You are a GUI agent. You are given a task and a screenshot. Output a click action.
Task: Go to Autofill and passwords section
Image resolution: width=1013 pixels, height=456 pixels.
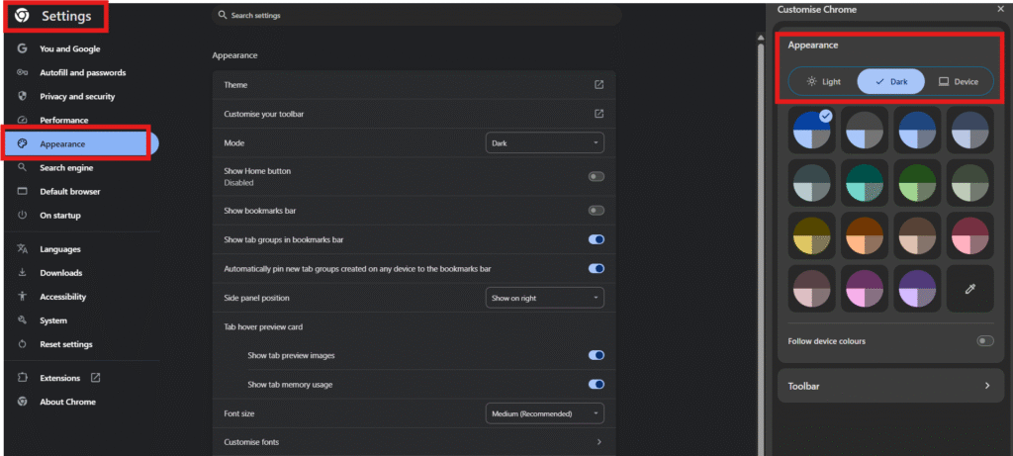(x=83, y=72)
